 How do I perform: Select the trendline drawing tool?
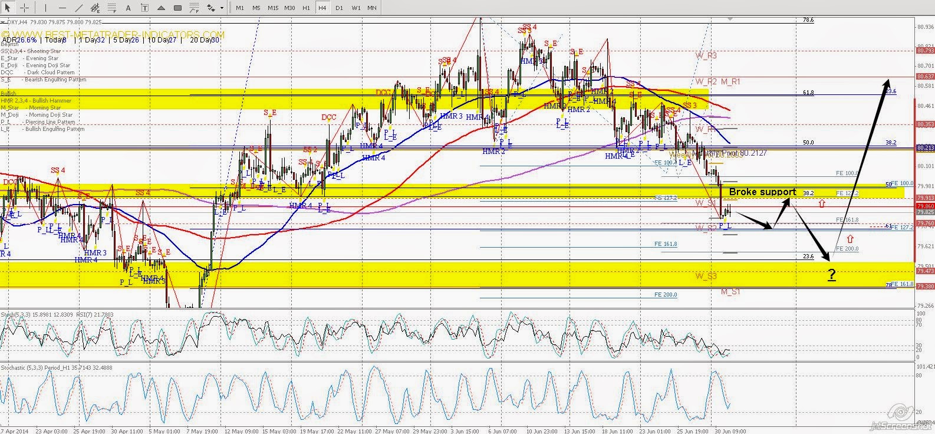pos(79,8)
